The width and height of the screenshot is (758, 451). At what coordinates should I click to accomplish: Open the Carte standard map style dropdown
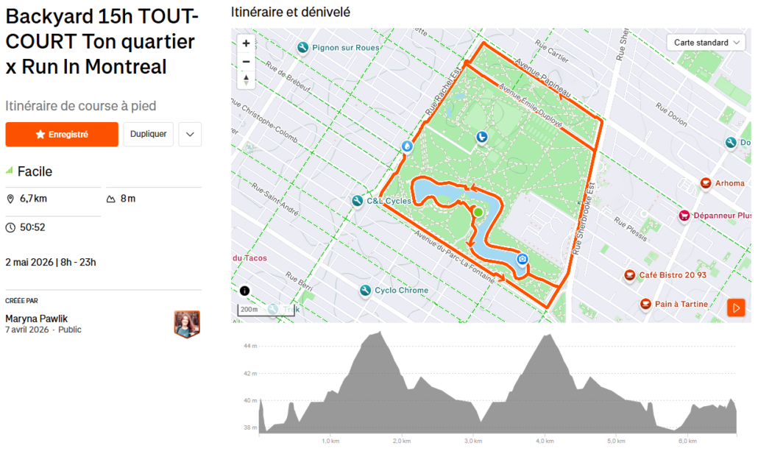[707, 43]
